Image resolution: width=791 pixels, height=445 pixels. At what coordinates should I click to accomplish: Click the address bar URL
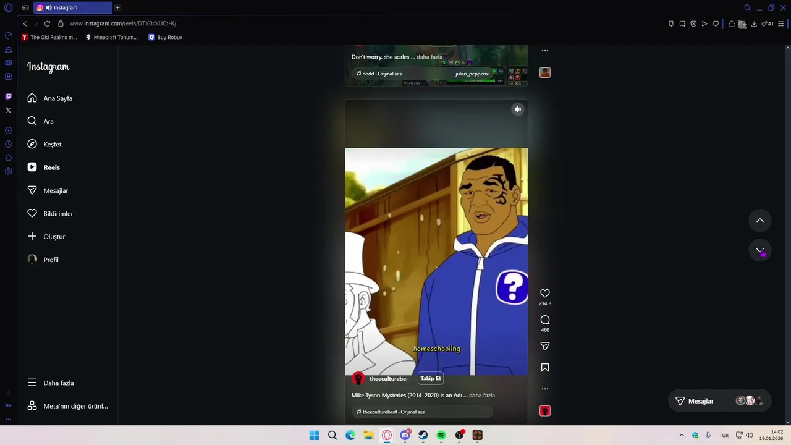point(123,23)
